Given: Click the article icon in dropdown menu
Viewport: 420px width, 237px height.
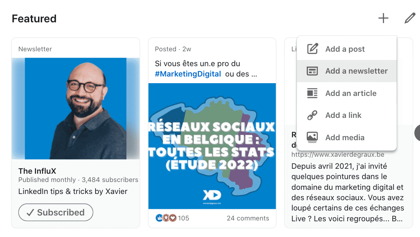Looking at the screenshot, I should (313, 93).
